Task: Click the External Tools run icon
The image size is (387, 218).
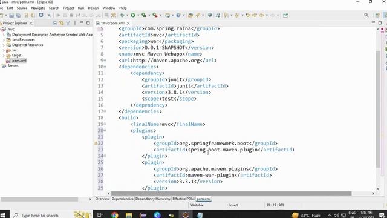Action: [x=155, y=15]
